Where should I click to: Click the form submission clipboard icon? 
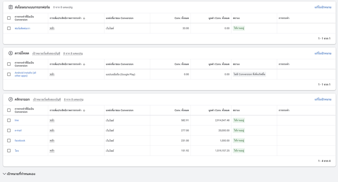click(11, 7)
